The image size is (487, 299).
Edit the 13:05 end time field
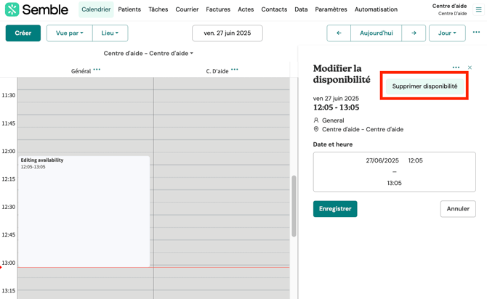(394, 183)
